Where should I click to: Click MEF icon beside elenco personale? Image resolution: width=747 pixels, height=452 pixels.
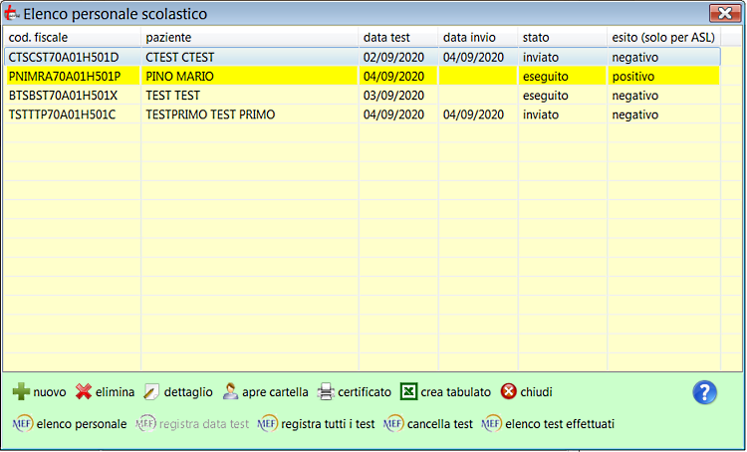pyautogui.click(x=22, y=423)
